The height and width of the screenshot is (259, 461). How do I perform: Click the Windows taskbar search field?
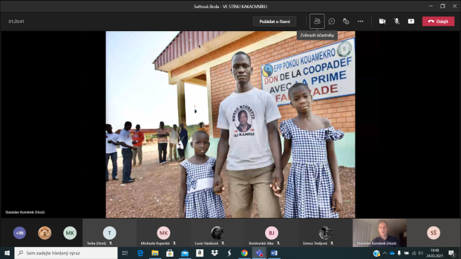(x=66, y=253)
